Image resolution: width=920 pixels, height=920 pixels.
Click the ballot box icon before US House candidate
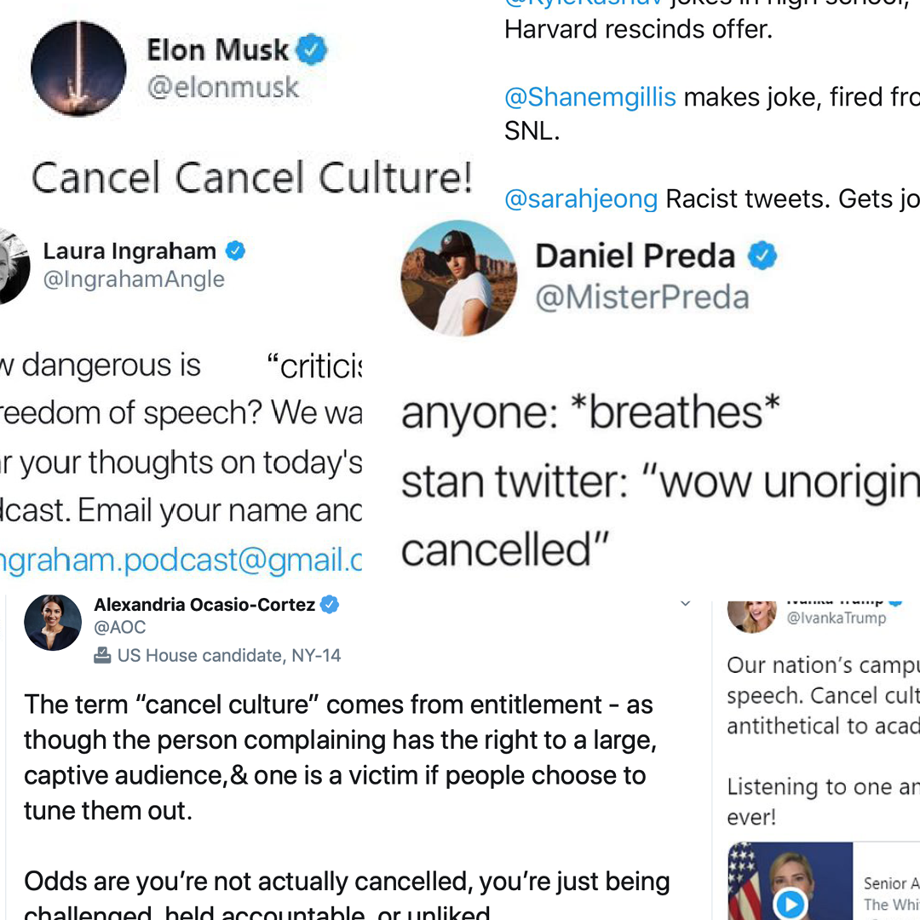102,656
